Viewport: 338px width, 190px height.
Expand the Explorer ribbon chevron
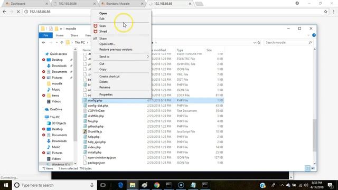(308, 35)
